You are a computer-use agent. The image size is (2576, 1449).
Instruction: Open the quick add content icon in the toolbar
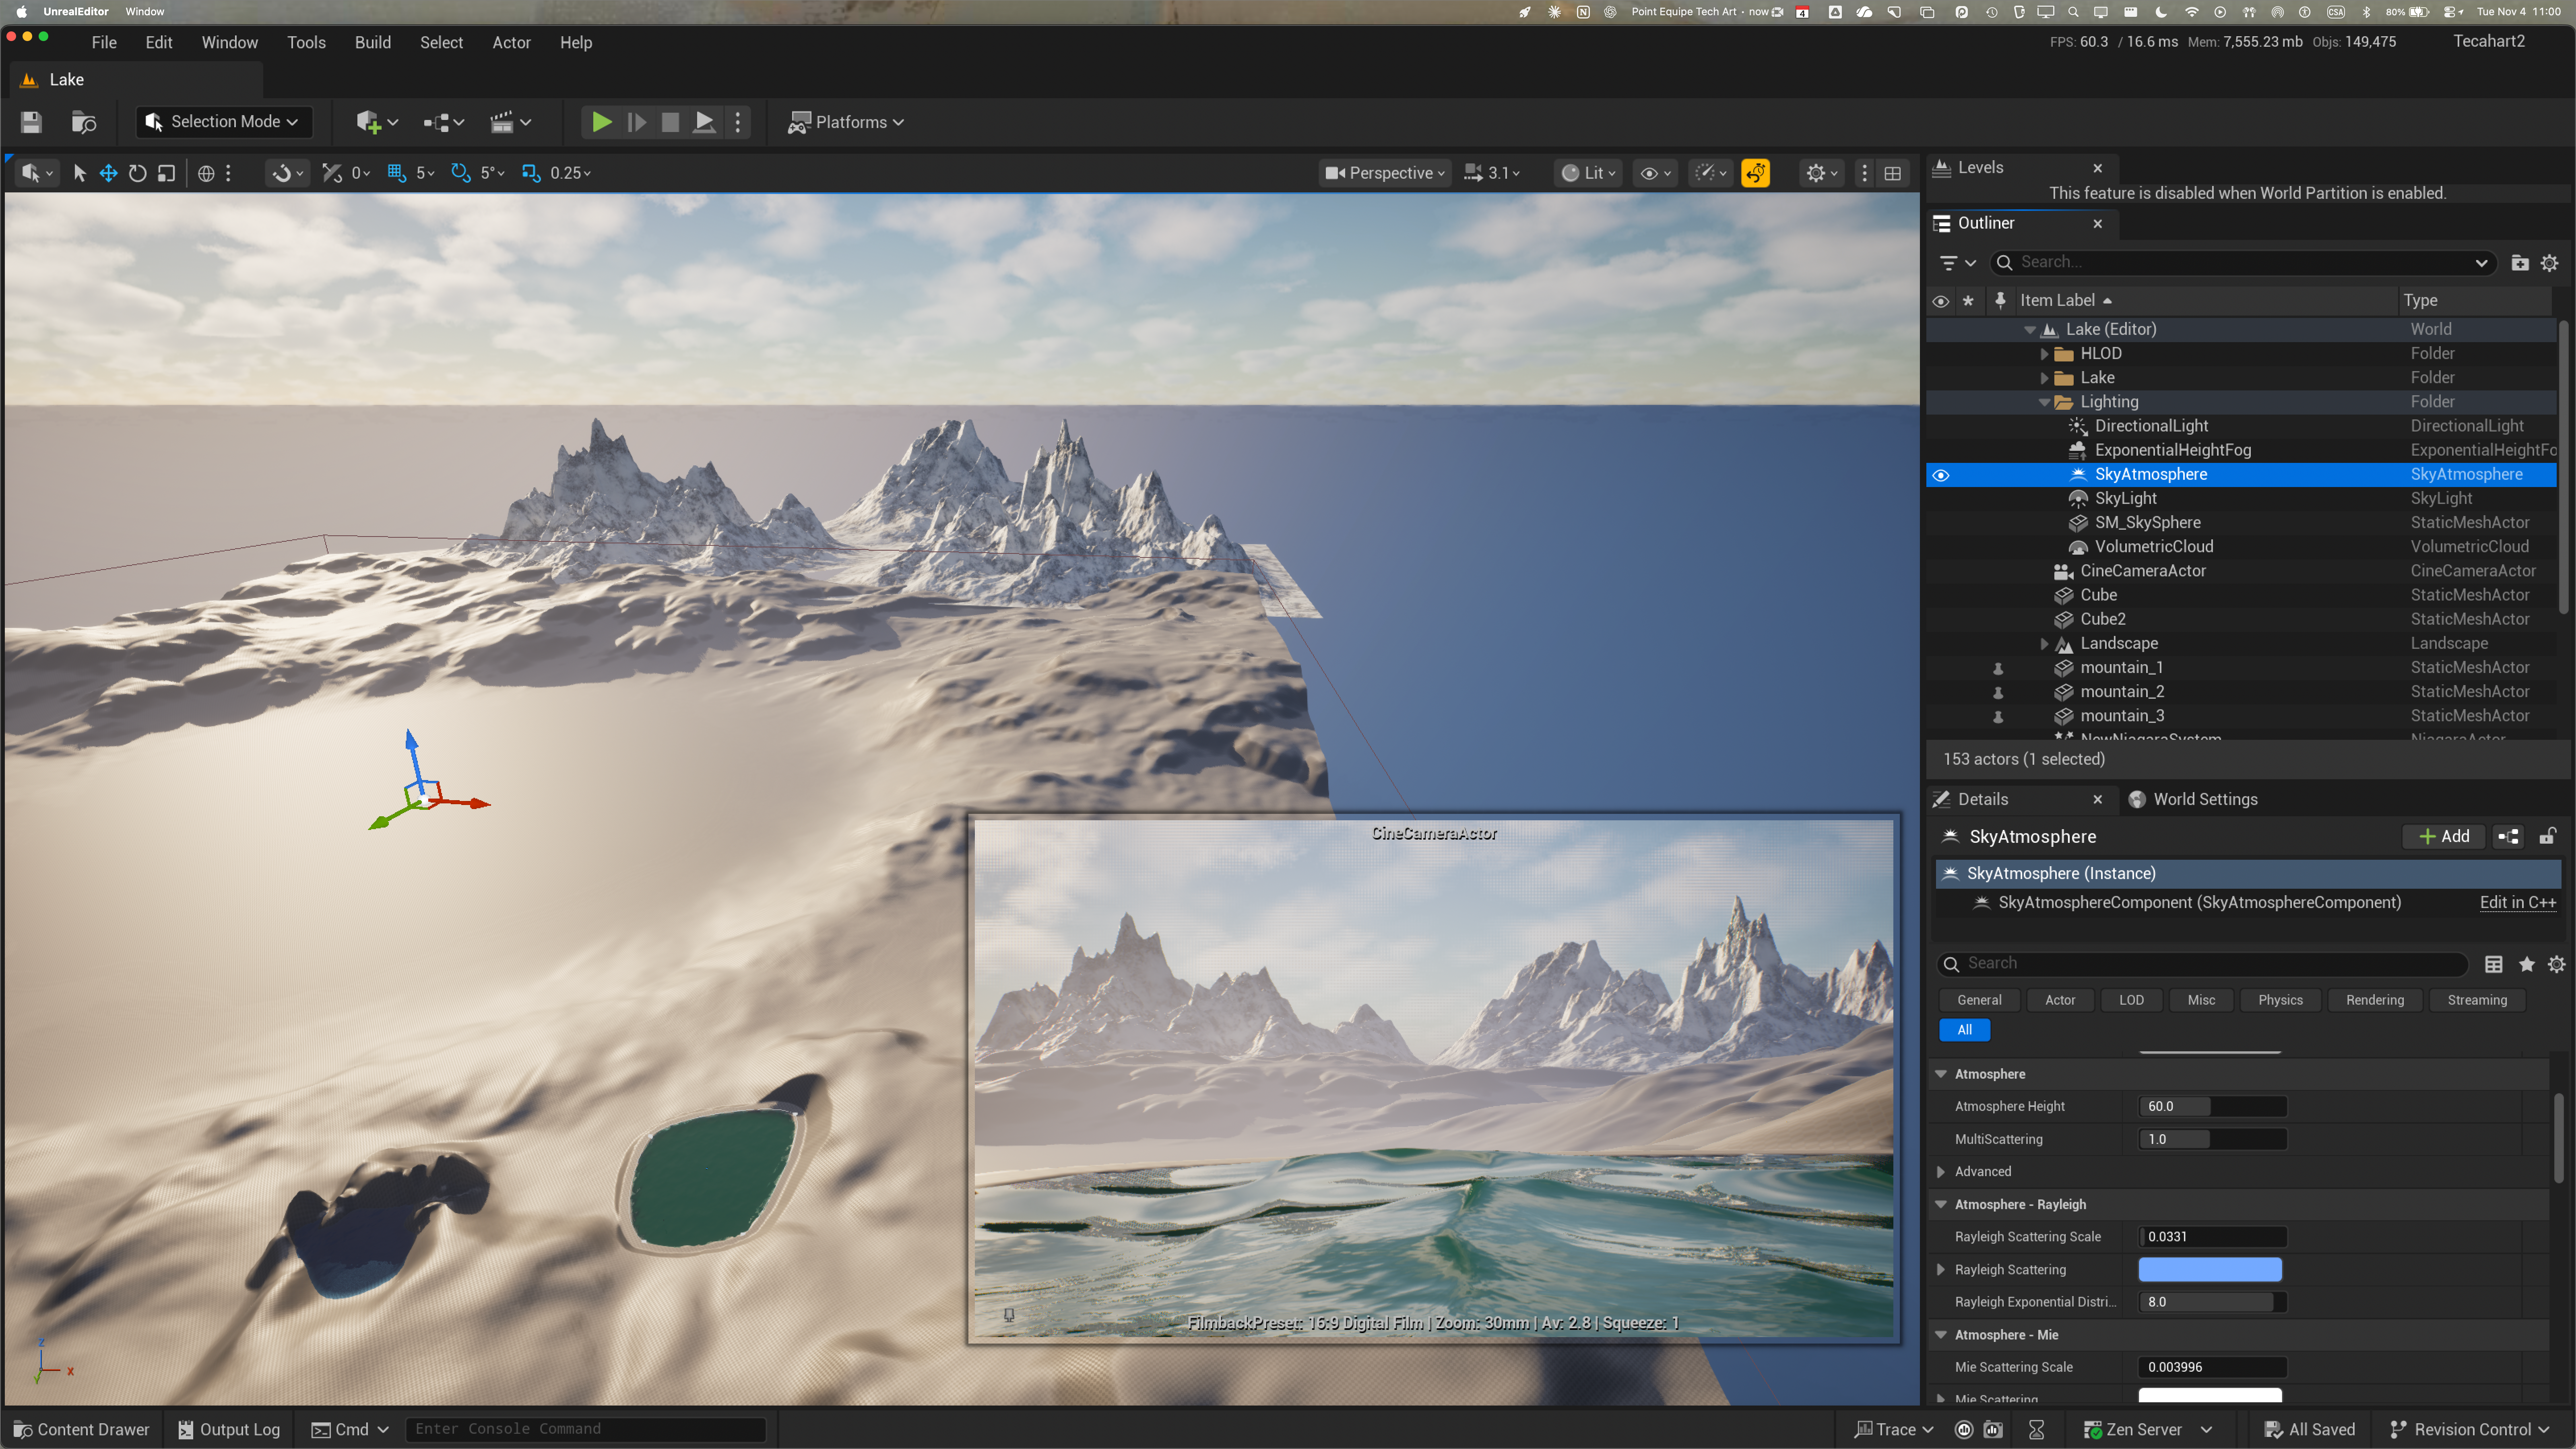click(377, 122)
